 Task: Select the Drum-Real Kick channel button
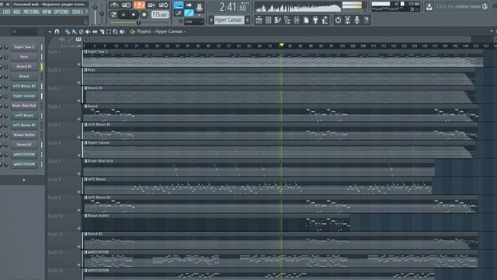[24, 106]
